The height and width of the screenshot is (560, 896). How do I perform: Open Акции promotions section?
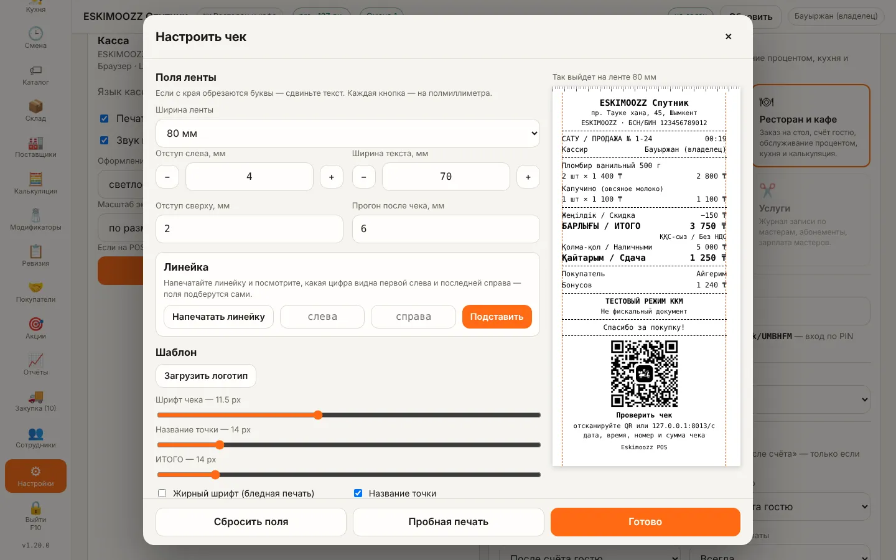coord(35,328)
